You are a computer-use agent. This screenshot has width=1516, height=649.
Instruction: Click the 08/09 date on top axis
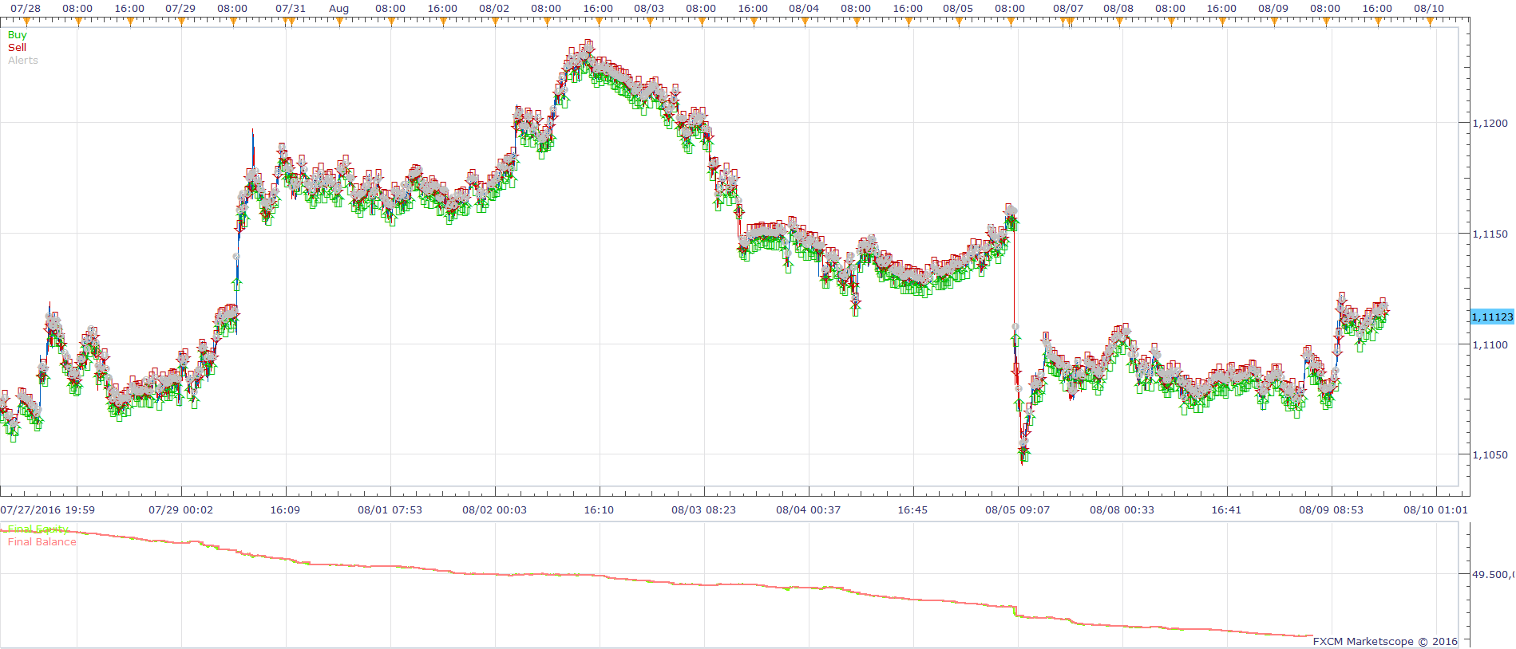click(x=1273, y=9)
